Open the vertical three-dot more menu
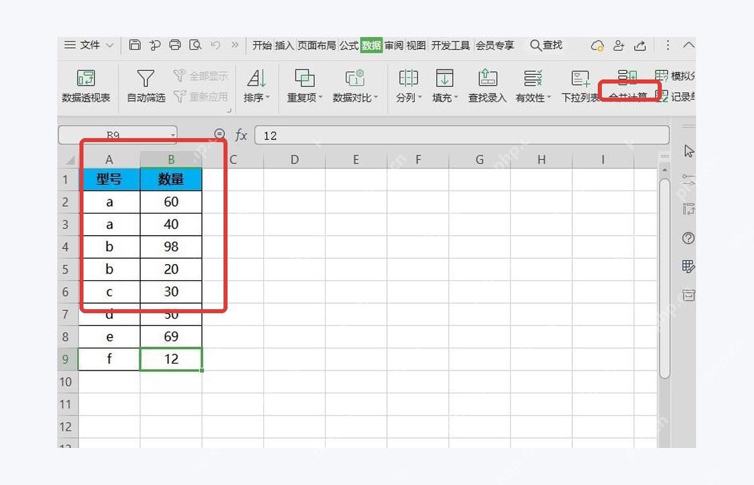Screen dimensions: 754x485 pos(667,45)
